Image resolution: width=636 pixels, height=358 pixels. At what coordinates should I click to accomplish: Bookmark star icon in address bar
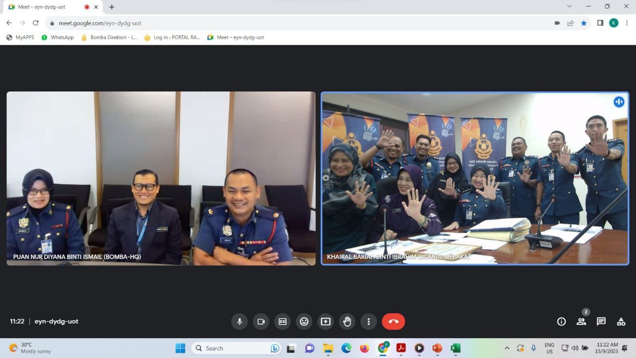click(x=584, y=23)
